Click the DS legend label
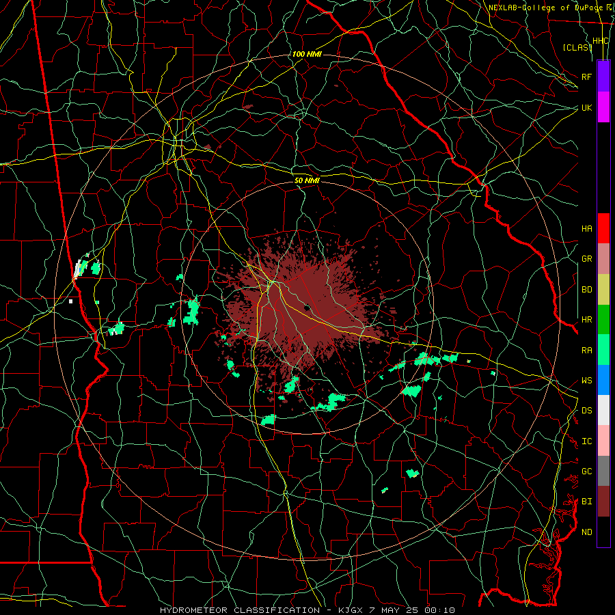 [x=586, y=411]
